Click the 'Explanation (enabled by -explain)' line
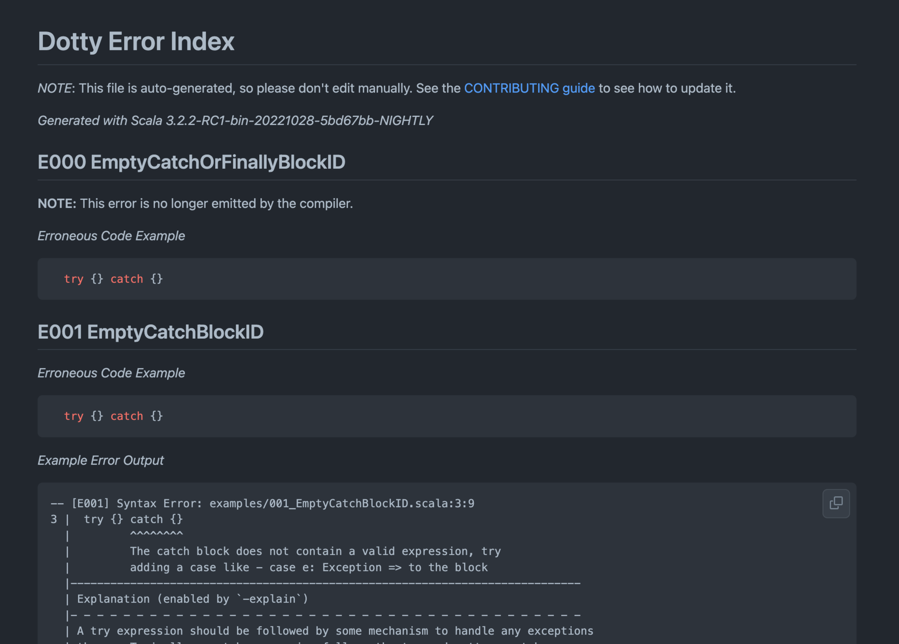This screenshot has height=644, width=899. tap(192, 599)
